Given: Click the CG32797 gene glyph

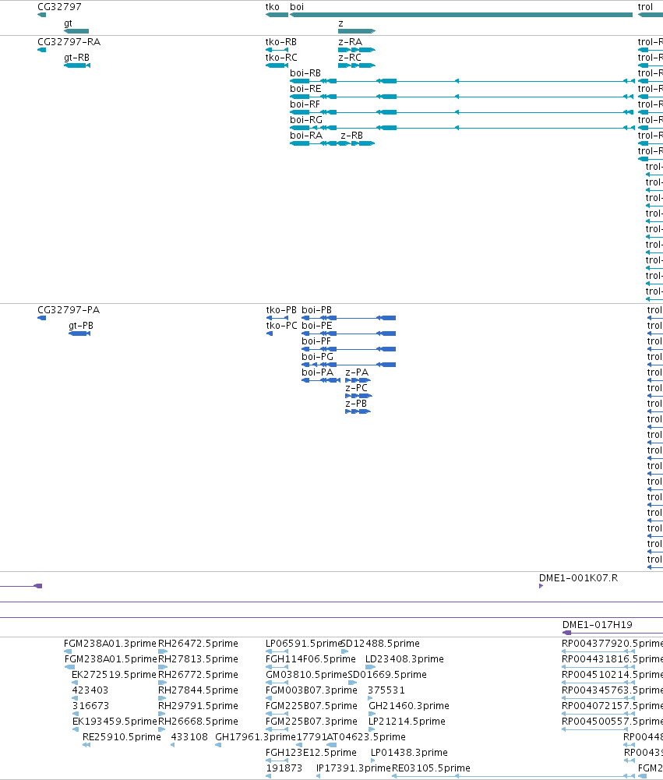Looking at the screenshot, I should (x=42, y=15).
